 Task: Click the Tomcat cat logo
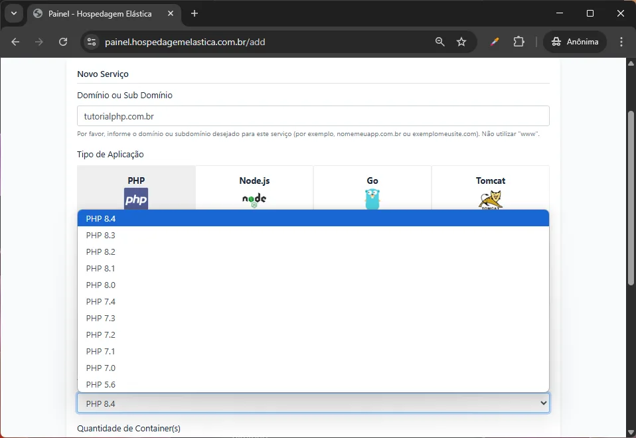491,200
